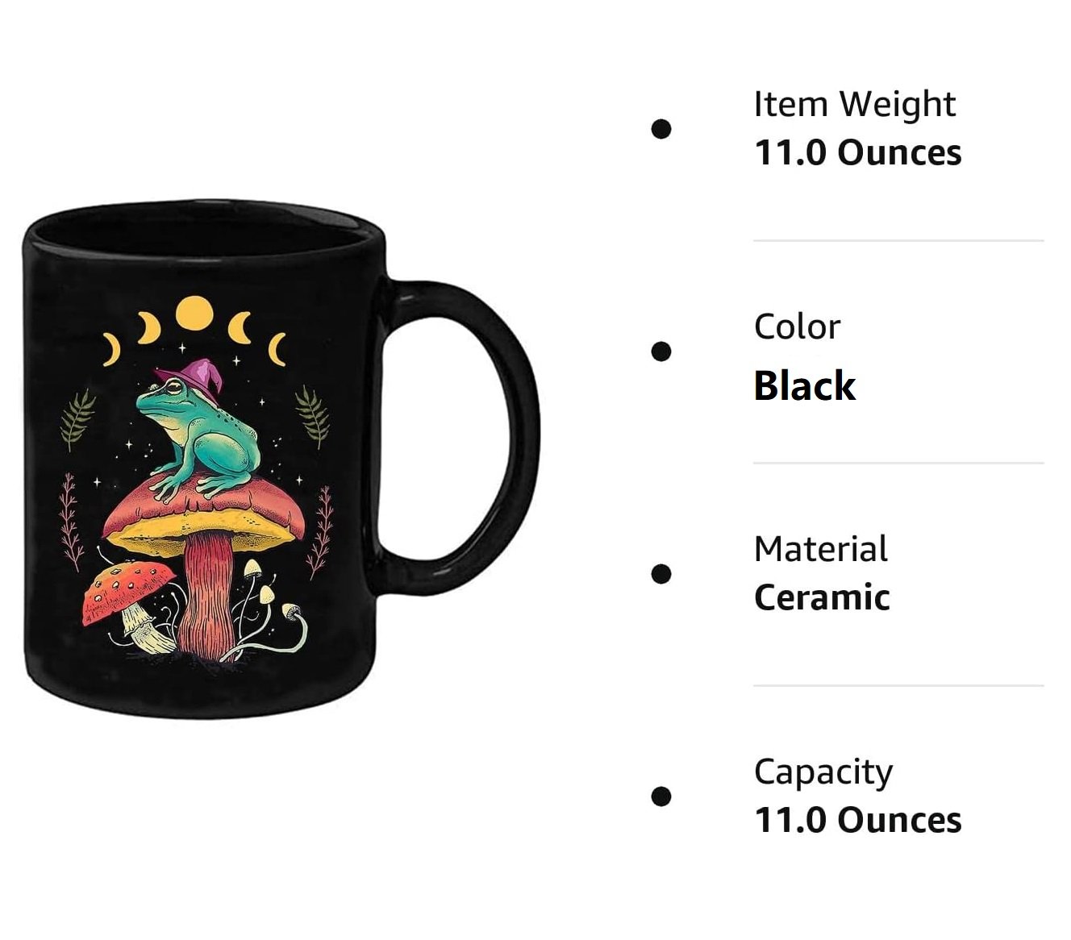The image size is (1071, 940).
Task: Click the black frog mug product image
Action: pyautogui.click(x=281, y=459)
